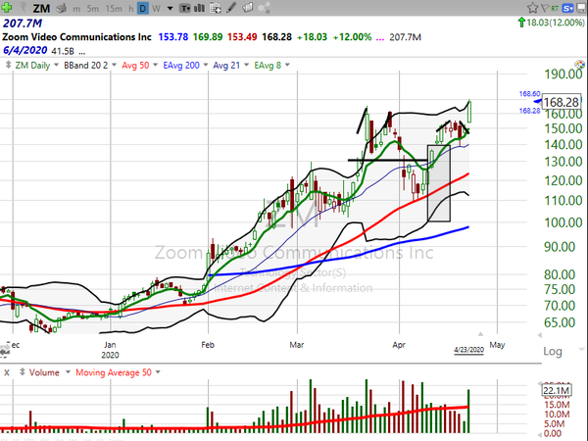This screenshot has width=588, height=441.
Task: Click the ZM ticker symbol box
Action: 41,8
